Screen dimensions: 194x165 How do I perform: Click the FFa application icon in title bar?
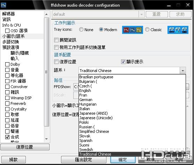pyautogui.click(x=3, y=5)
